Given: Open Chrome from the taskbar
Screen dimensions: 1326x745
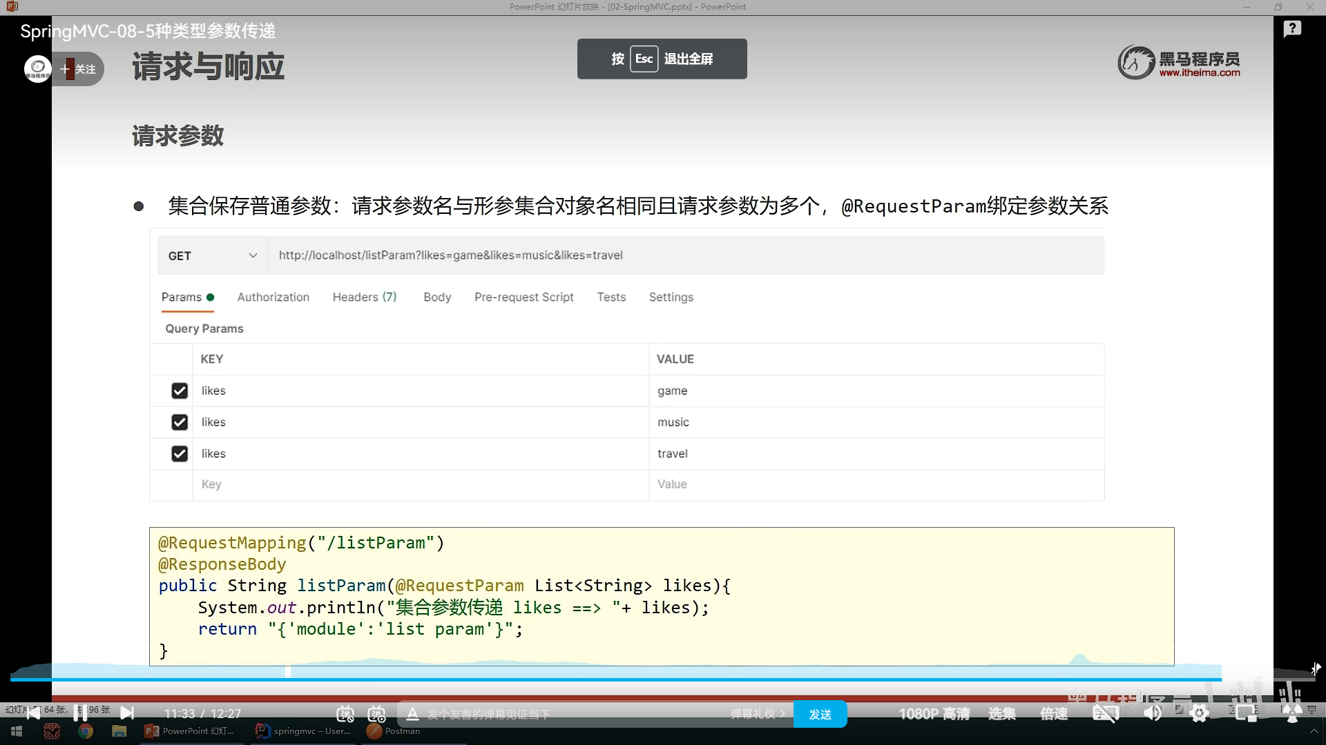Looking at the screenshot, I should click(x=86, y=731).
